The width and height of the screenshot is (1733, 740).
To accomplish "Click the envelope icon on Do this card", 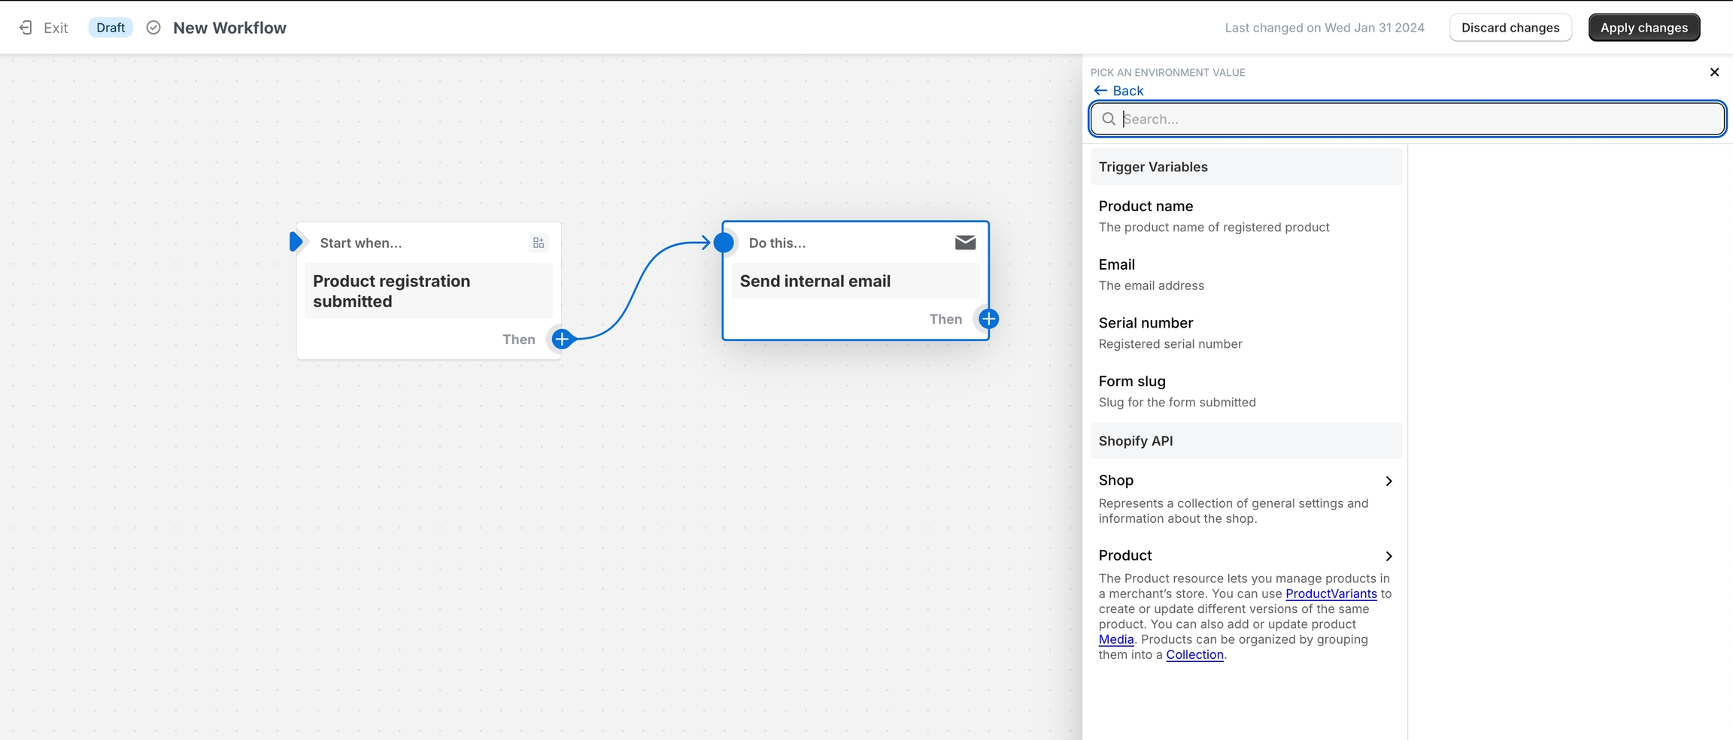I will pos(965,243).
